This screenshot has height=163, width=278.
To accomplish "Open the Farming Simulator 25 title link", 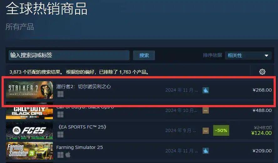I will click(x=80, y=147).
